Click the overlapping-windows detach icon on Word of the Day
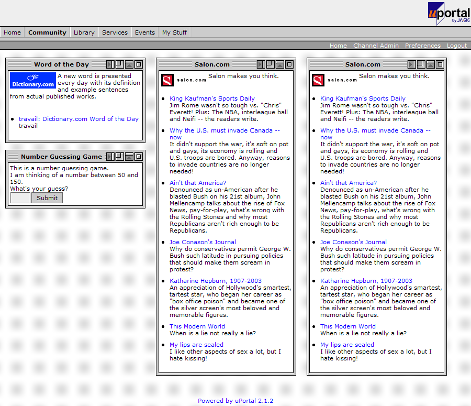The width and height of the screenshot is (471, 406). pos(120,64)
